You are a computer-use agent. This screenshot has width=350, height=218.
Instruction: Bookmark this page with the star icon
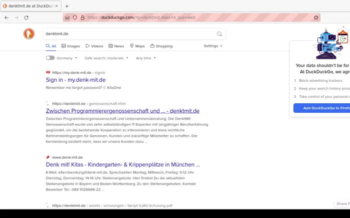point(316,17)
